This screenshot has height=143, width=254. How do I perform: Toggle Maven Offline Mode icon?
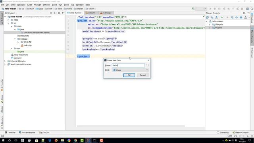237,17
